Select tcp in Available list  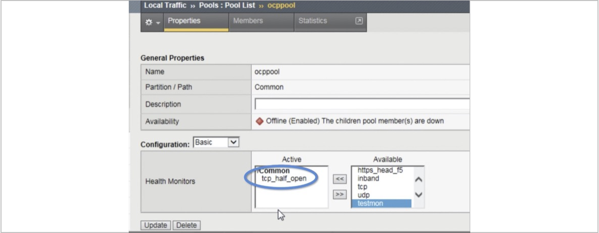(x=362, y=187)
